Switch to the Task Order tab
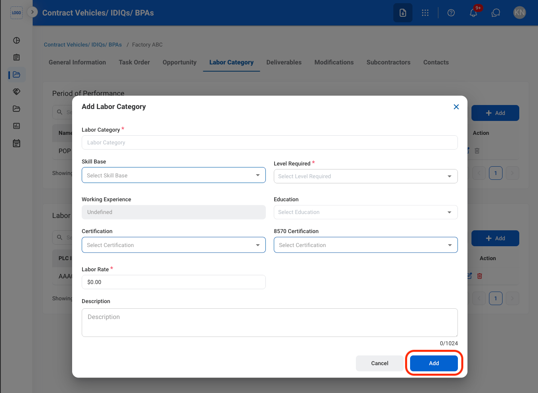The height and width of the screenshot is (393, 538). [x=134, y=62]
